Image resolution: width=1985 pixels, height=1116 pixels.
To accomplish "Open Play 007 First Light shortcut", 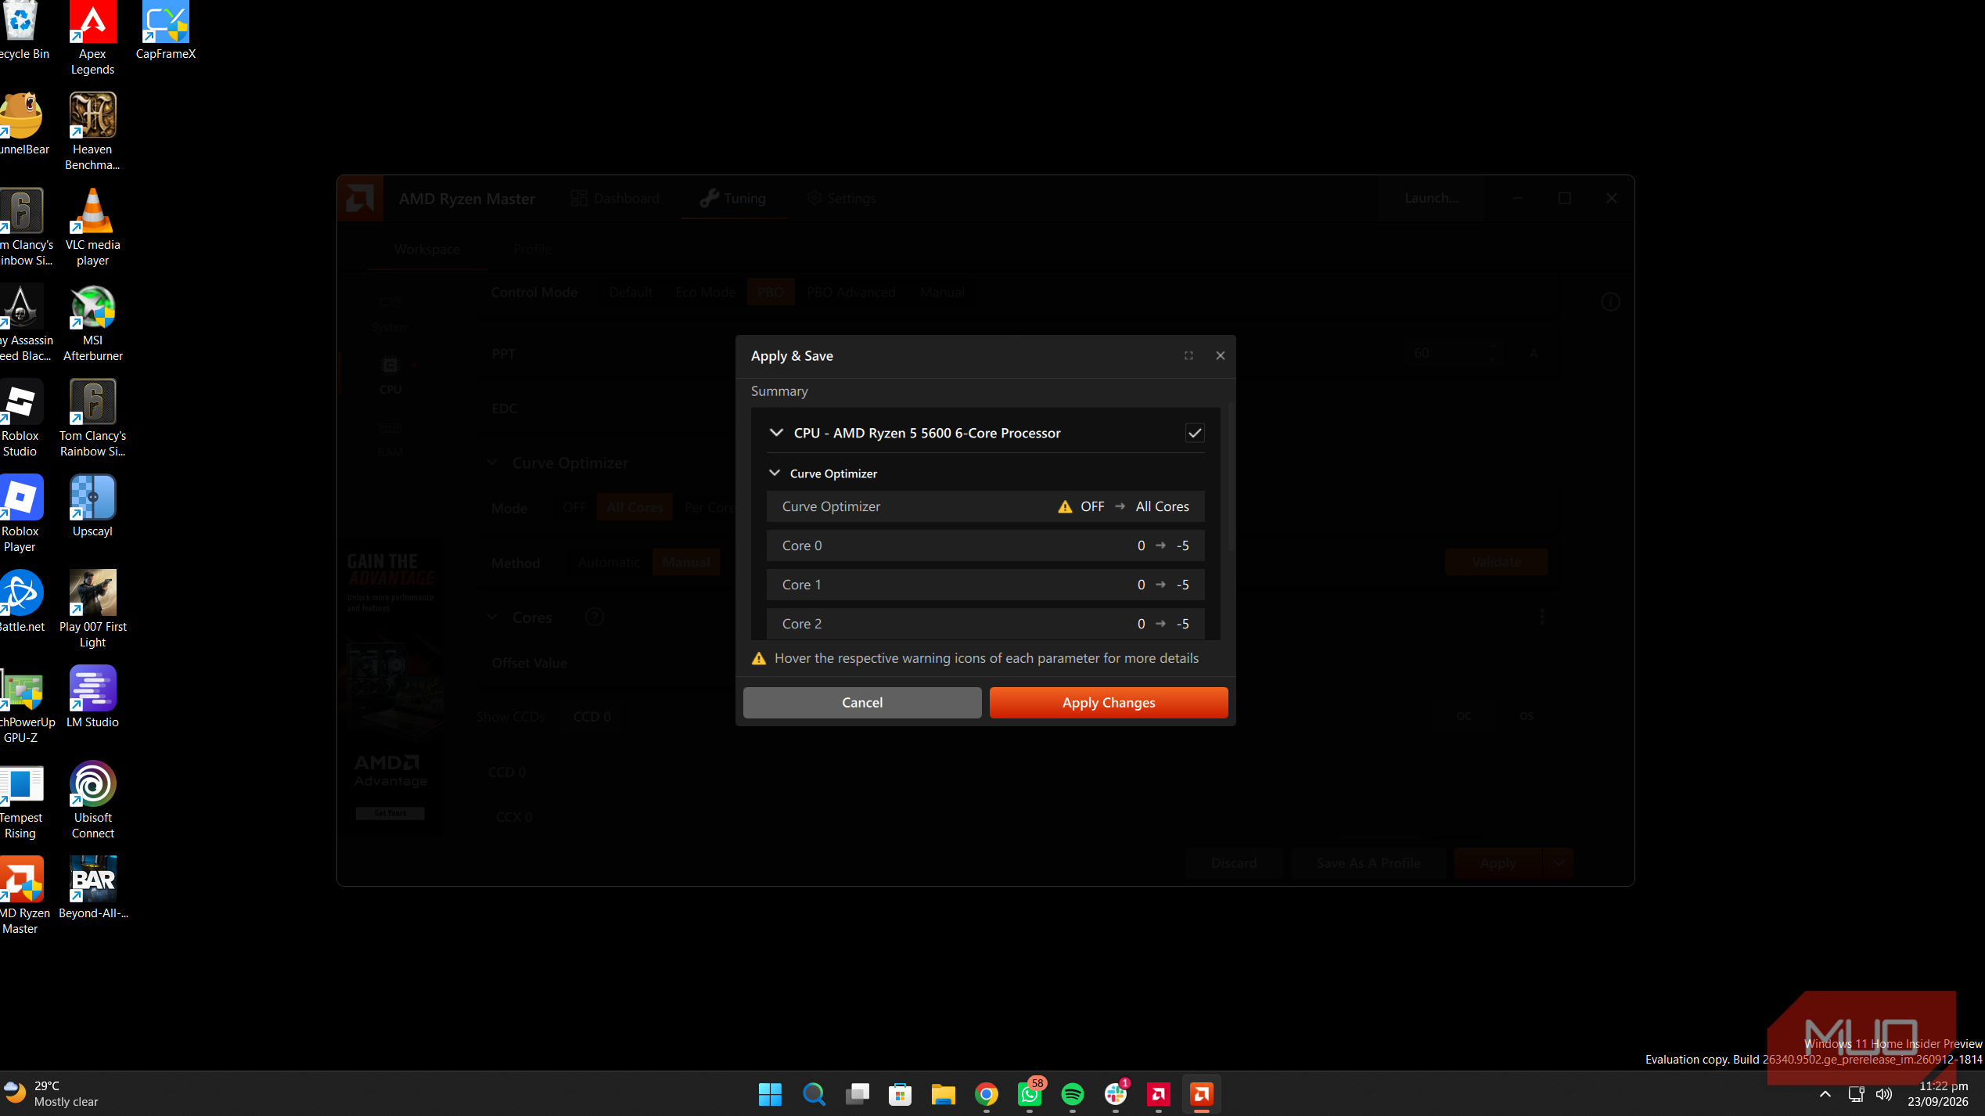I will 92,609.
